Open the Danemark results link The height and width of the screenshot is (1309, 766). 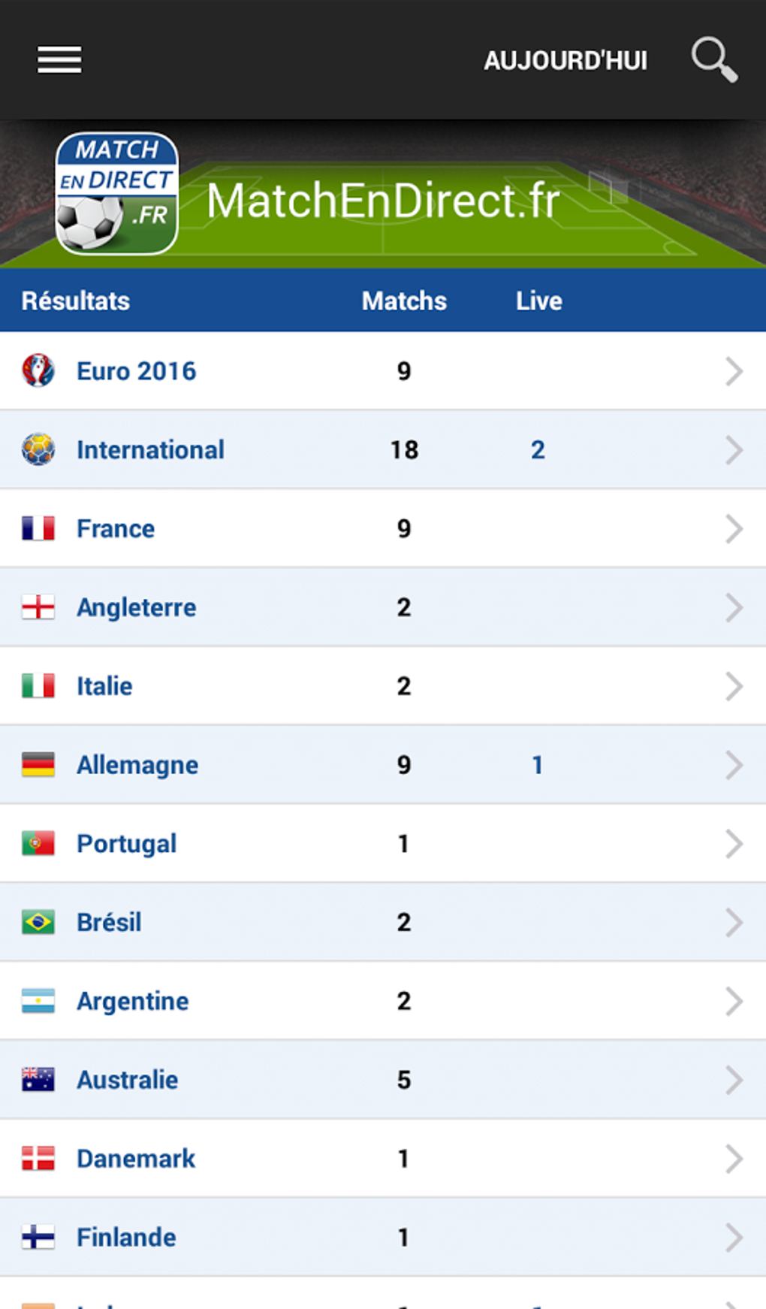[136, 1159]
